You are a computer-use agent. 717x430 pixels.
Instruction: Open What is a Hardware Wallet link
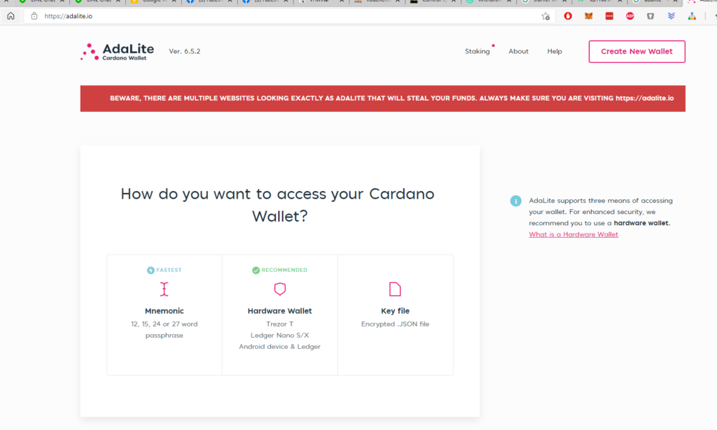coord(573,234)
